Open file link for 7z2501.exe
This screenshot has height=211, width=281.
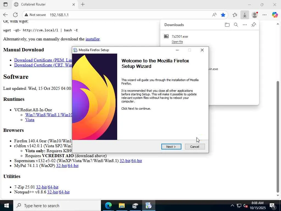(x=177, y=42)
